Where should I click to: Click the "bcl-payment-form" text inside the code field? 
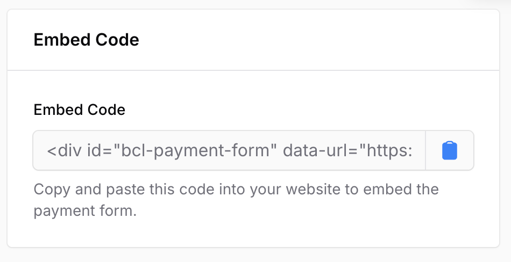(195, 151)
